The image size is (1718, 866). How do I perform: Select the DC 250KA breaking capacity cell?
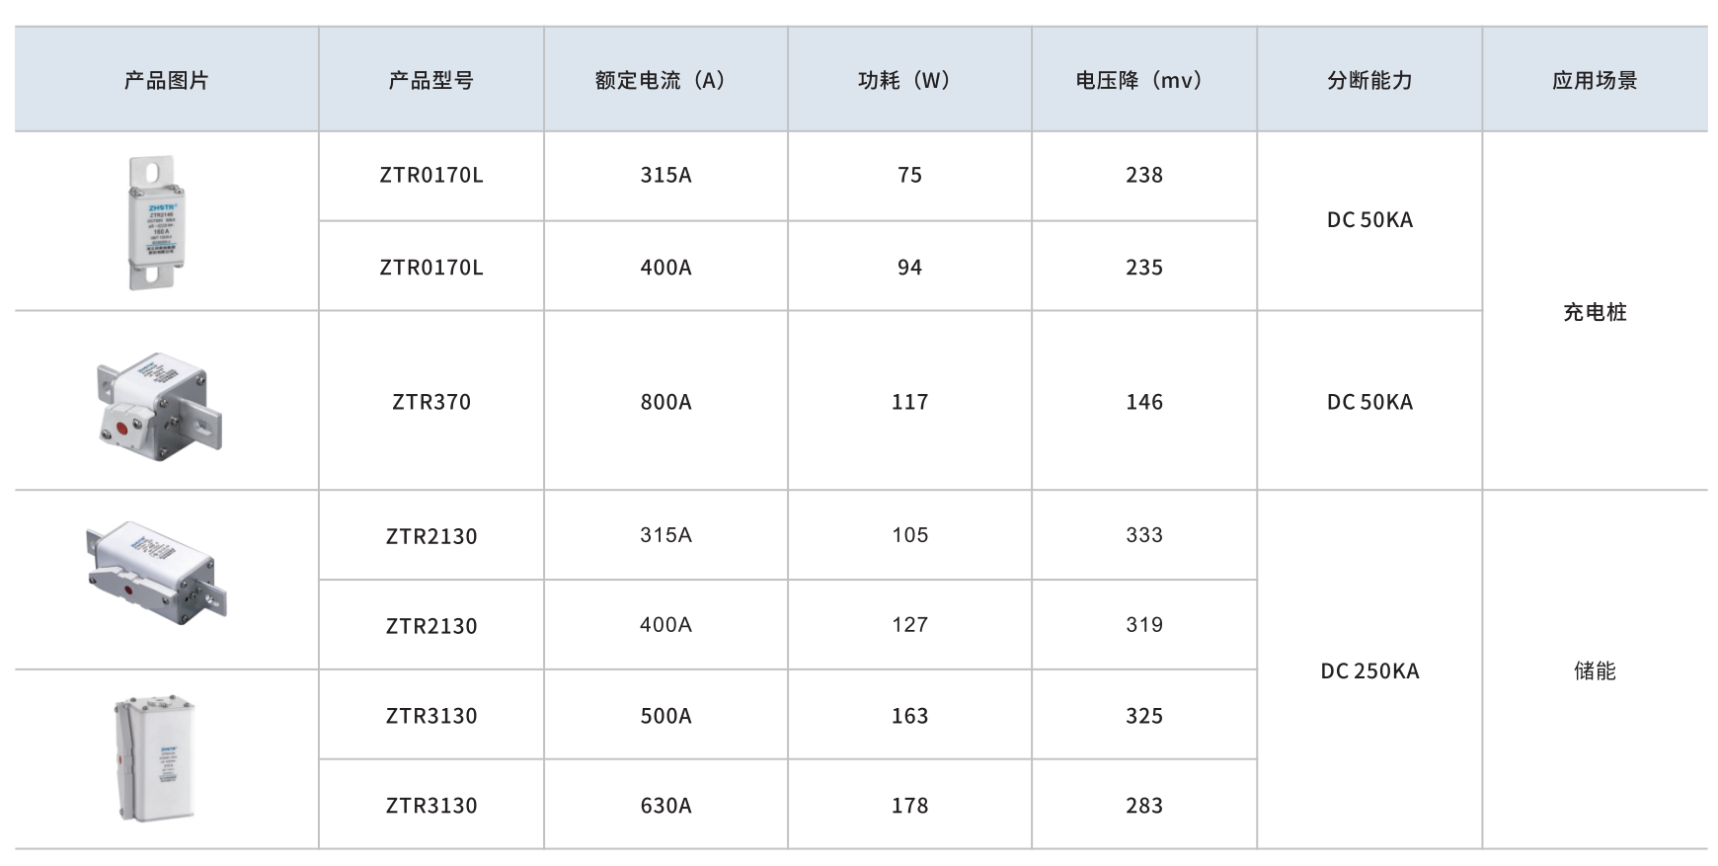click(x=1369, y=671)
